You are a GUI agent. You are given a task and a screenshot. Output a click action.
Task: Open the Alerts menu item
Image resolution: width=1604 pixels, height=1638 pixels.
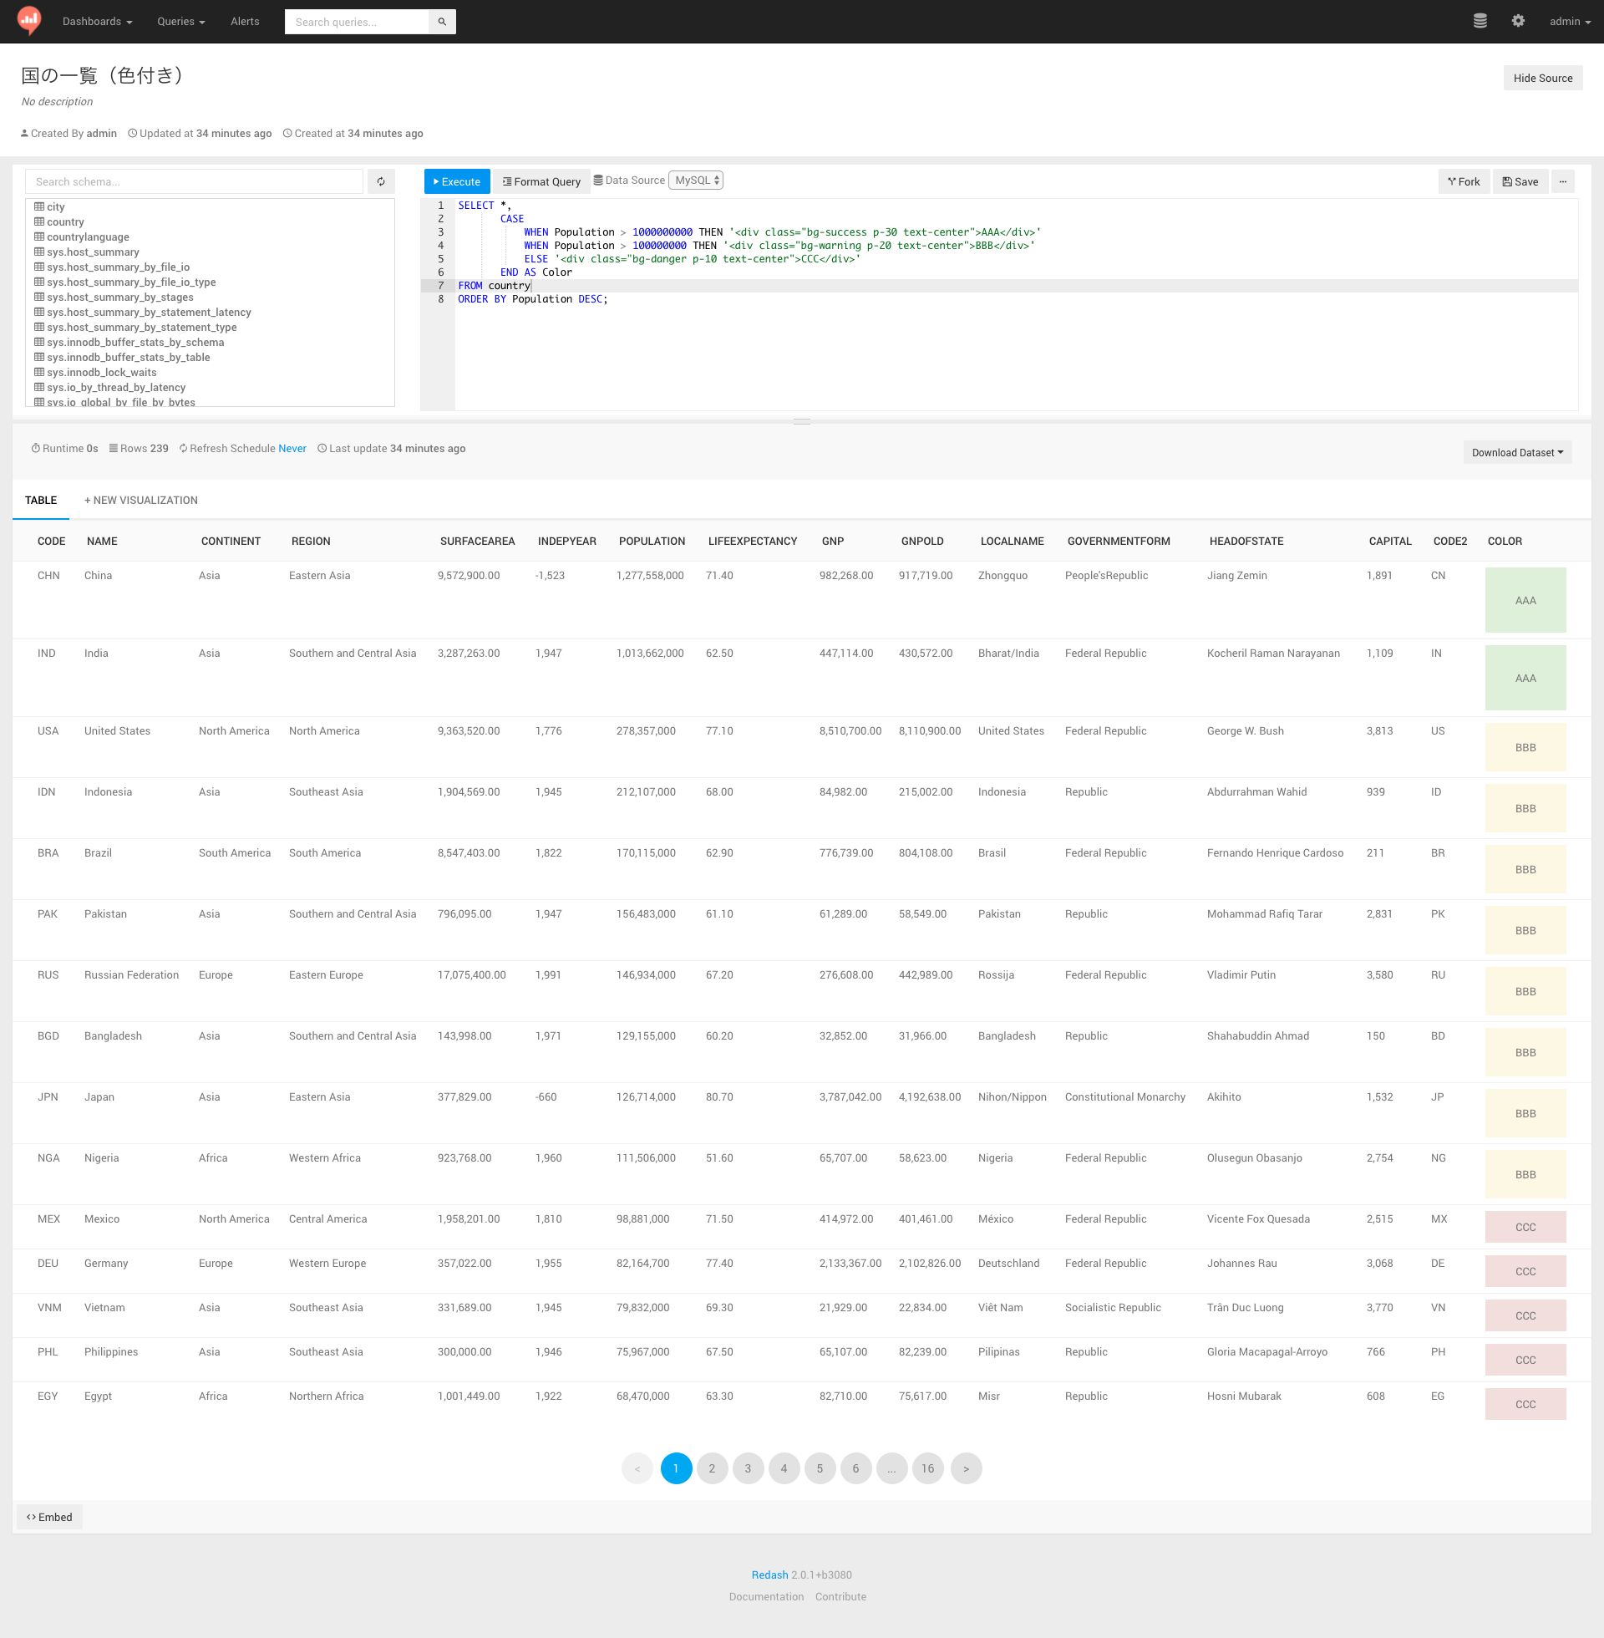click(244, 21)
